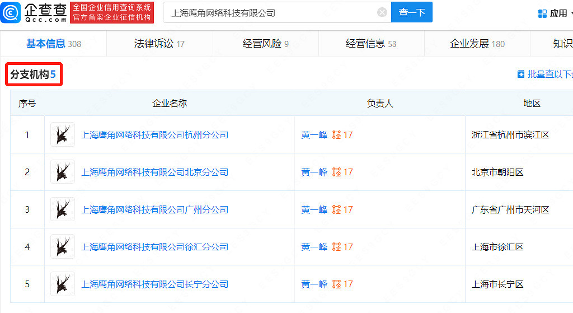The height and width of the screenshot is (313, 573).
Task: Select the 企业发展 tab
Action: pyautogui.click(x=477, y=44)
